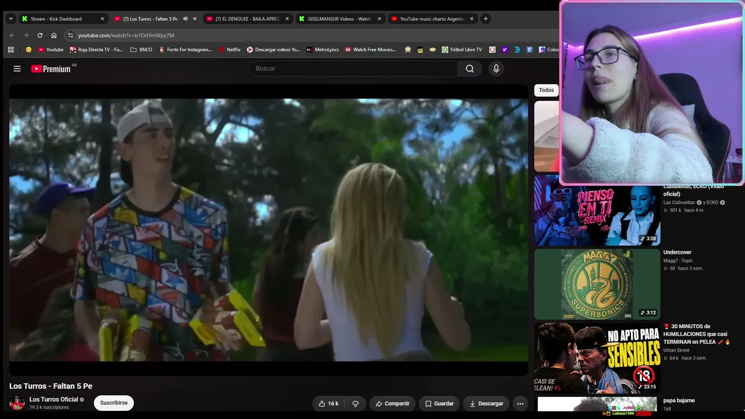
Task: Open the Roja Directa TV bookmark
Action: pos(96,49)
